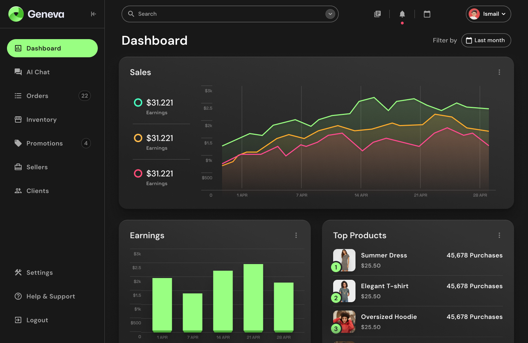Select Dashboard in the sidebar
The image size is (528, 343).
tap(44, 48)
